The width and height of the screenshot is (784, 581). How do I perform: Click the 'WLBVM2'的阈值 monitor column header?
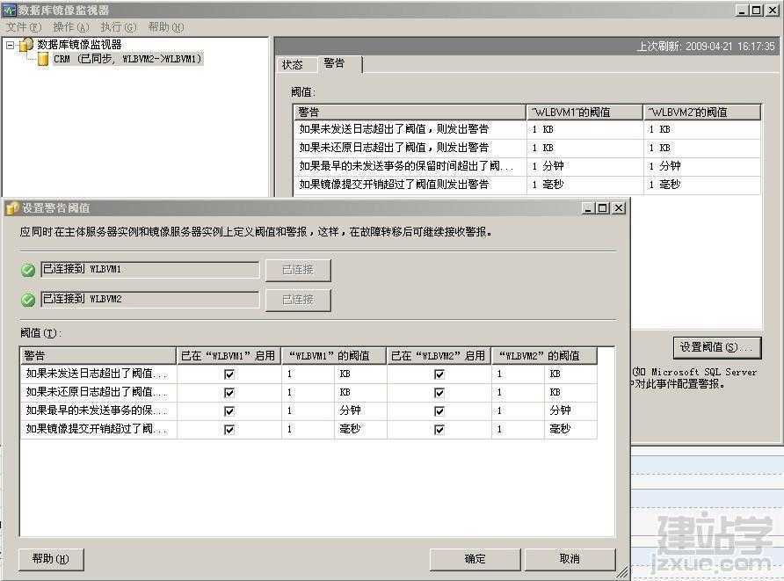pyautogui.click(x=702, y=112)
